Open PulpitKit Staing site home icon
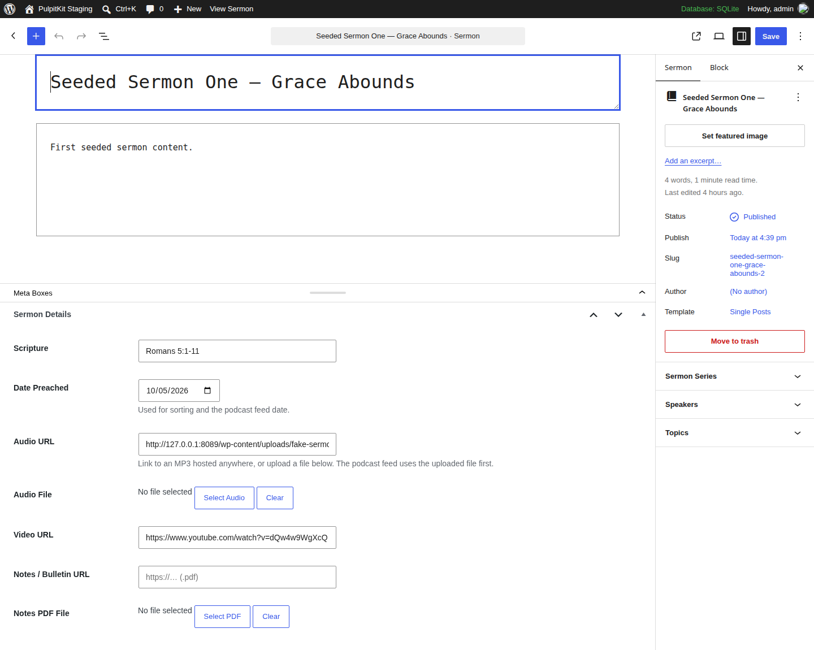Viewport: 814px width, 650px height. [x=29, y=9]
